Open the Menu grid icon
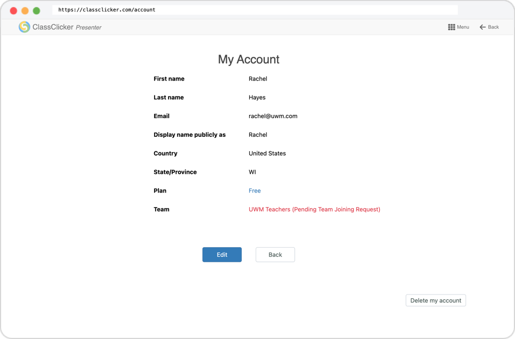Image resolution: width=515 pixels, height=339 pixels. click(452, 27)
